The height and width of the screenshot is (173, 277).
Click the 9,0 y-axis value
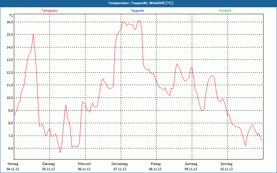(11, 110)
